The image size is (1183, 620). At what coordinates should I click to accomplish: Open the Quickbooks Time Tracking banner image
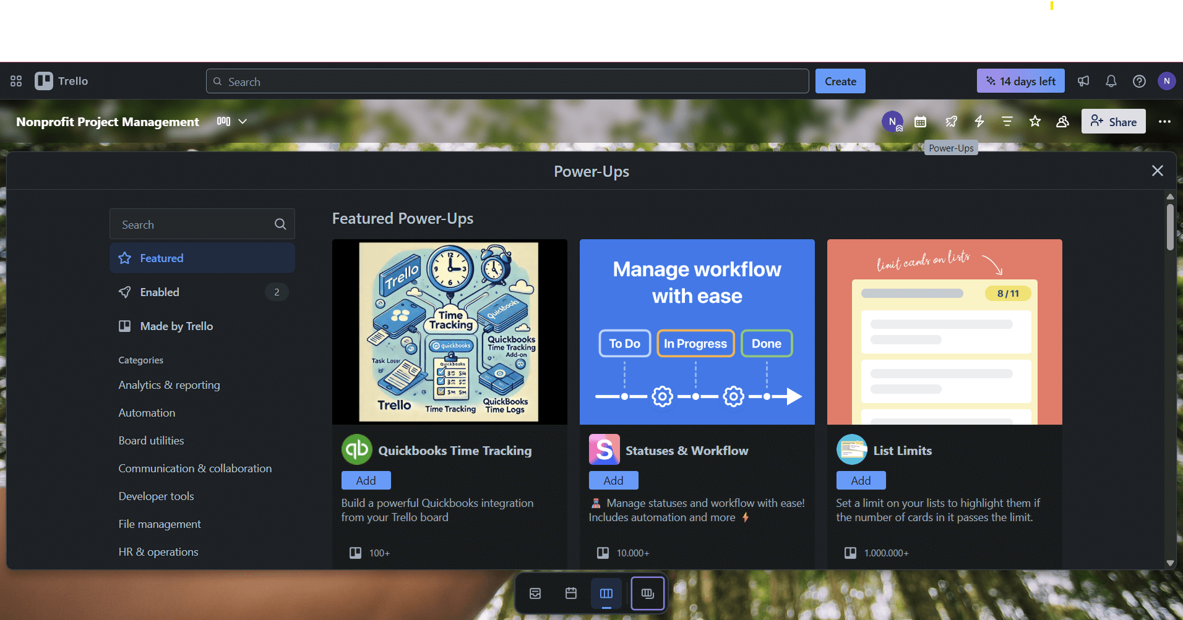click(449, 331)
